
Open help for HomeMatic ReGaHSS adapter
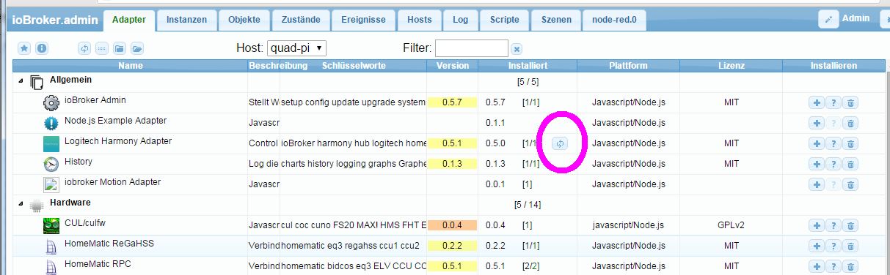click(833, 246)
